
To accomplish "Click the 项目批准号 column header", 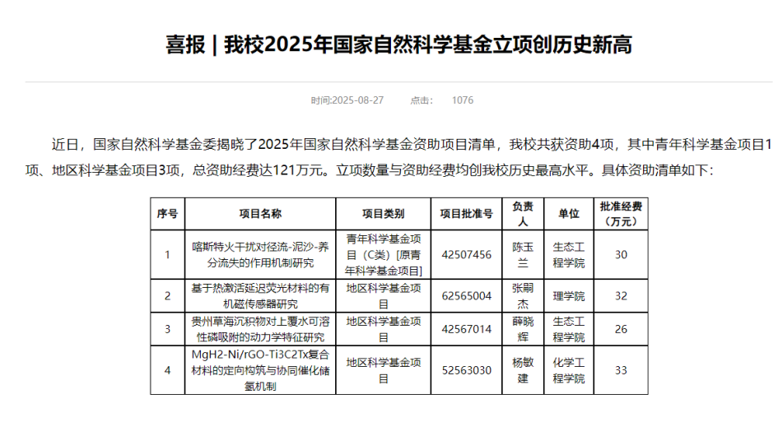I will pyautogui.click(x=466, y=213).
